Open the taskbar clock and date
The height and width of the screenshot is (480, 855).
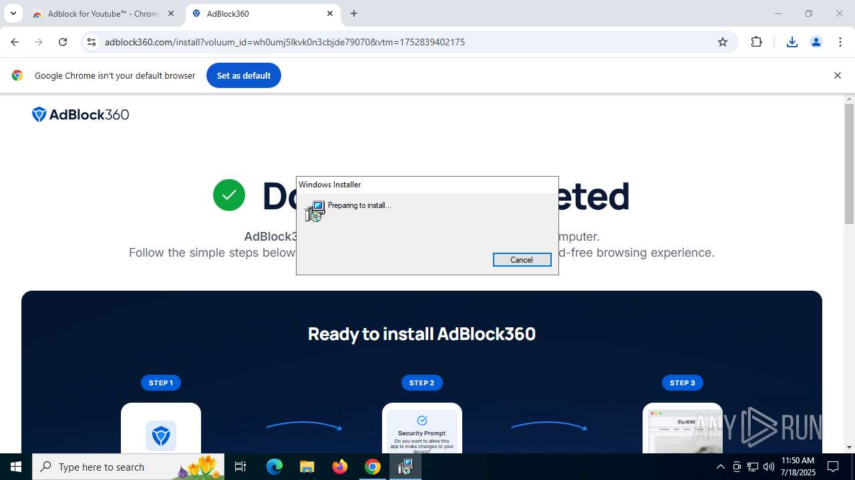tap(798, 467)
